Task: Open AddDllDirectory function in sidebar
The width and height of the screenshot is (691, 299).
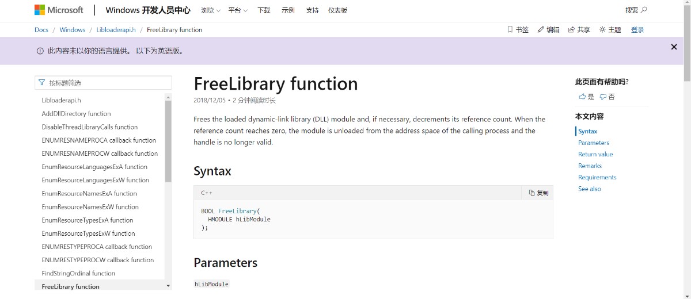Action: coord(76,114)
